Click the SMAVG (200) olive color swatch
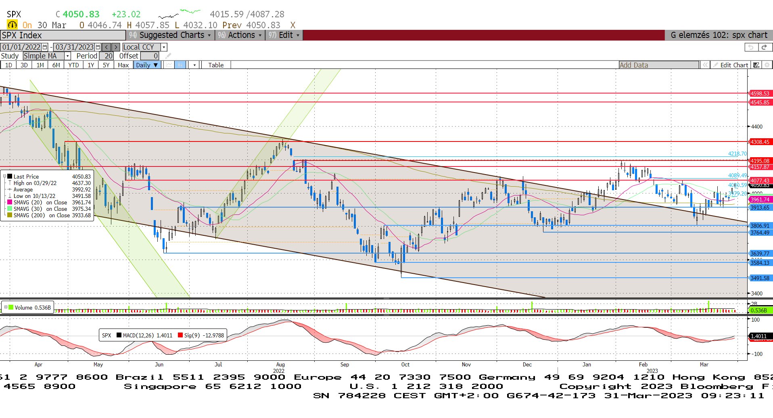Viewport: 773px width, 418px height. coord(10,215)
